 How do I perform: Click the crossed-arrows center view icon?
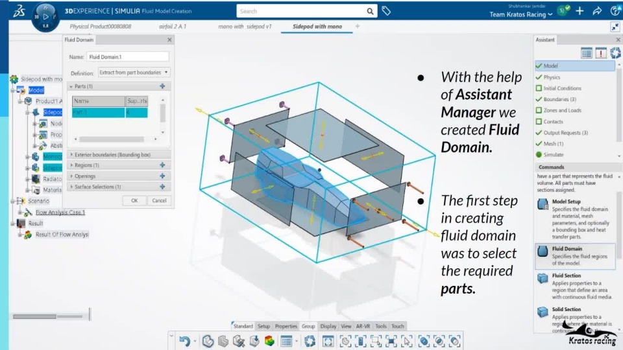391,341
